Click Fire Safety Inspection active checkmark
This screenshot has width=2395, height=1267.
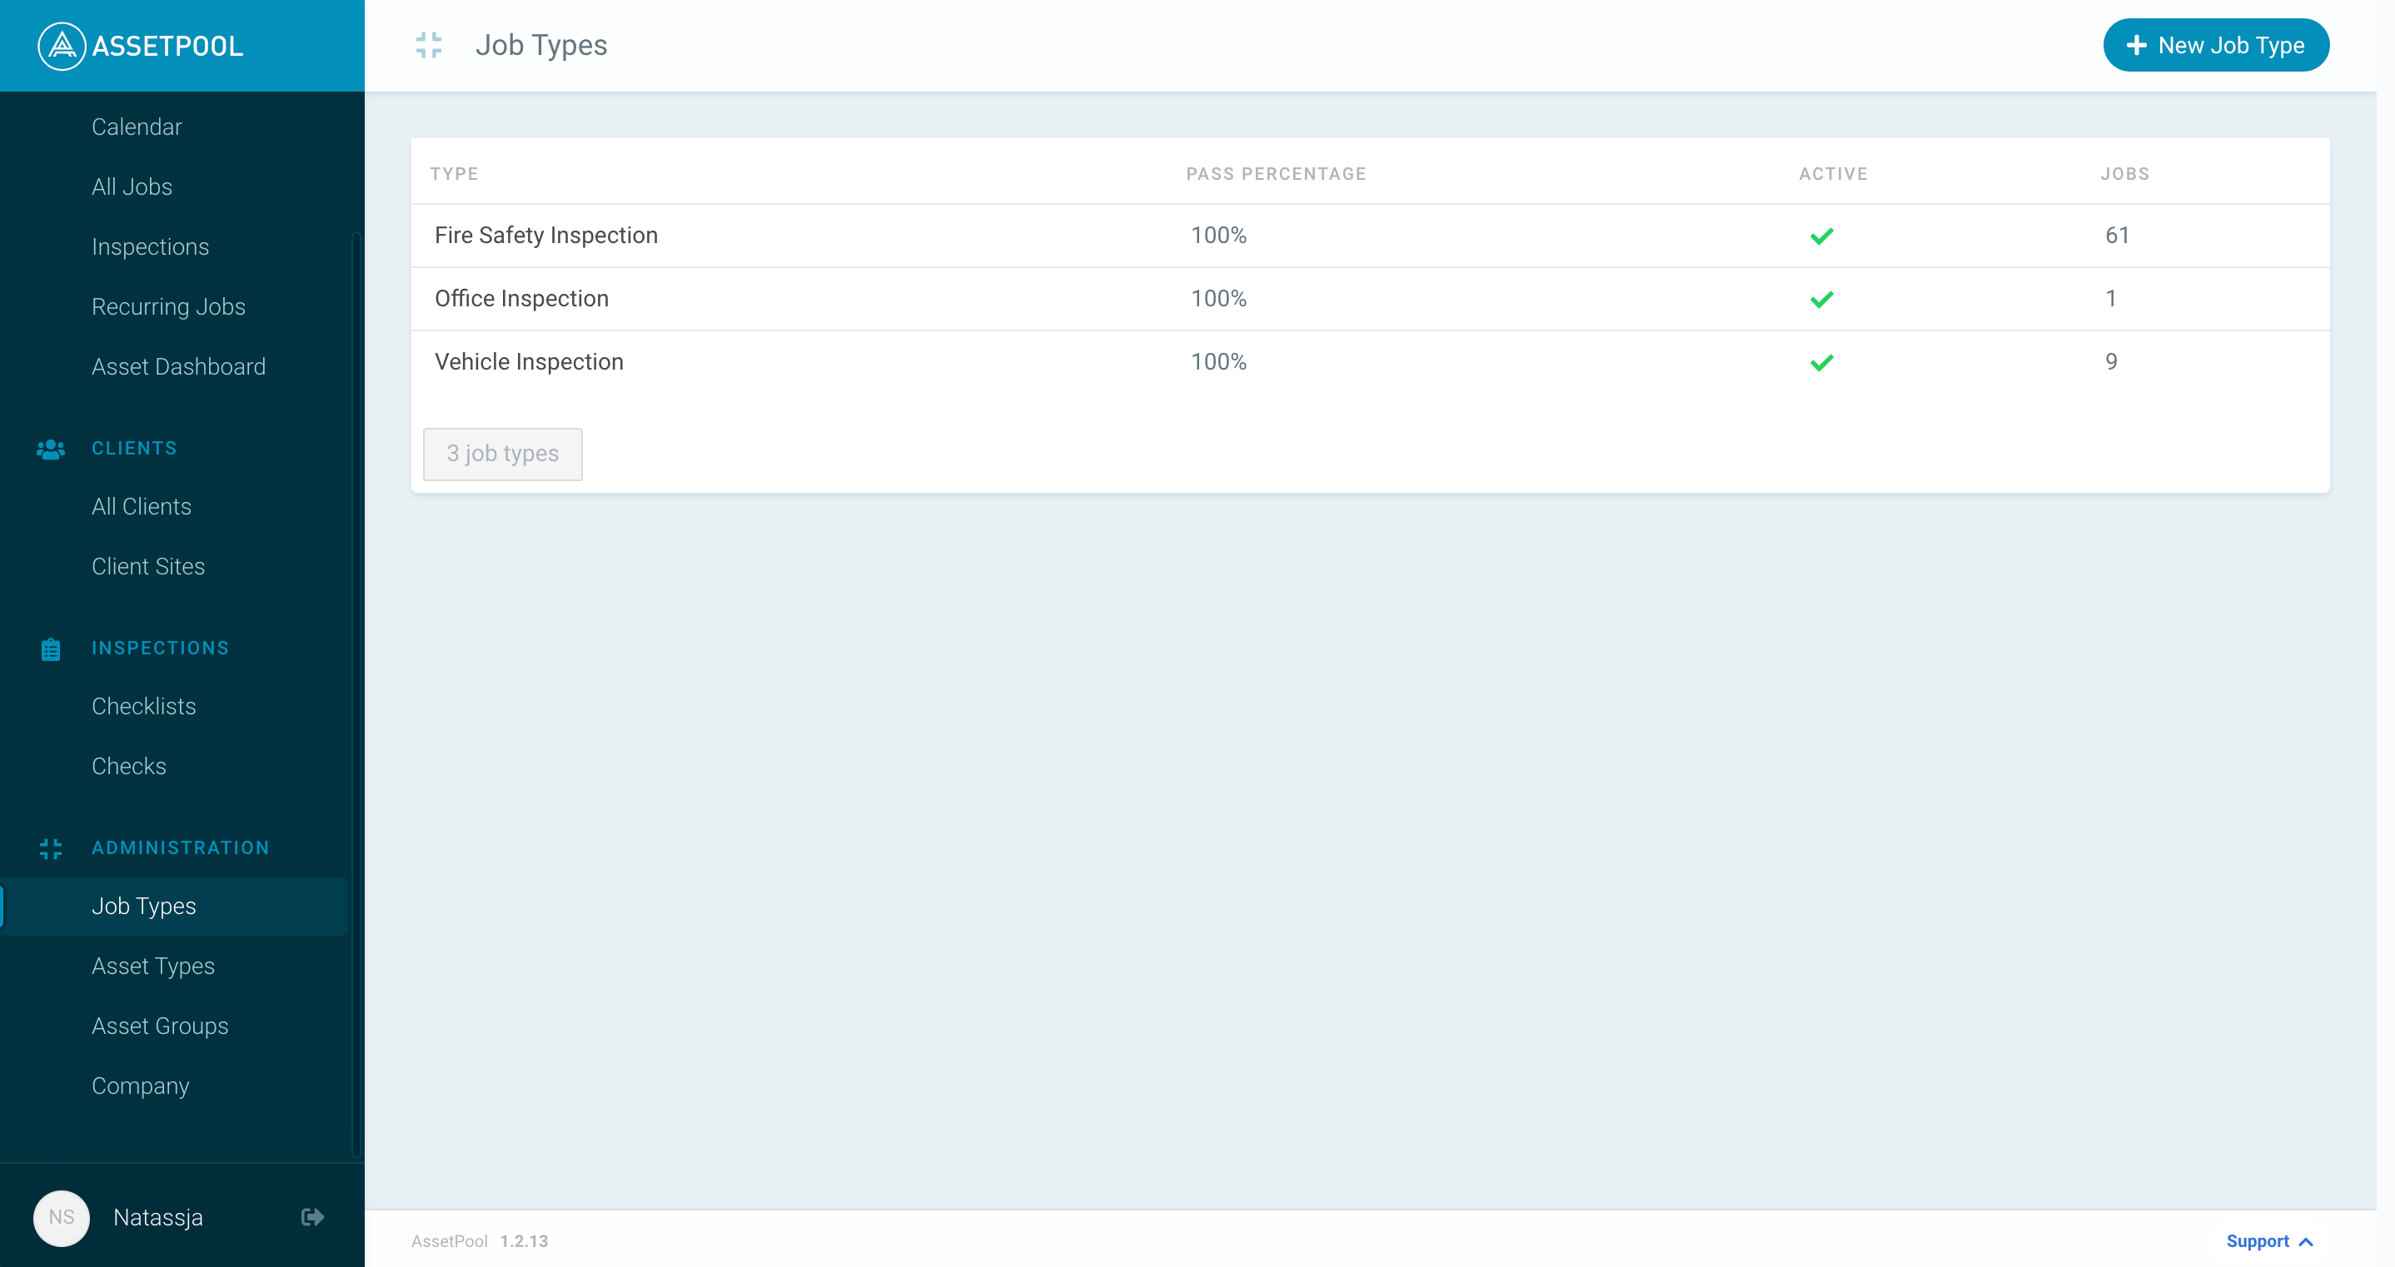click(1821, 236)
